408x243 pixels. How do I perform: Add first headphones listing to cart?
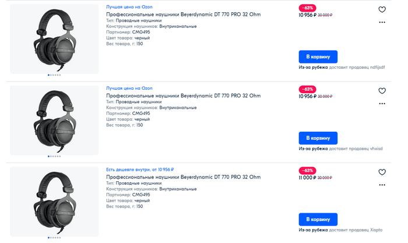(318, 57)
